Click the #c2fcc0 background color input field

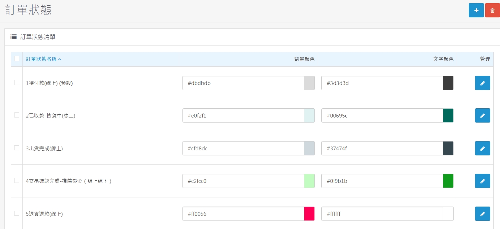243,181
